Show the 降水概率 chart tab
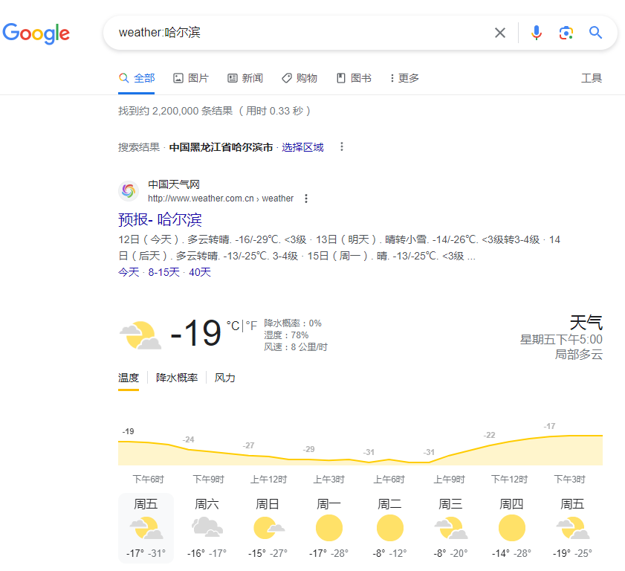This screenshot has width=625, height=571. (177, 378)
